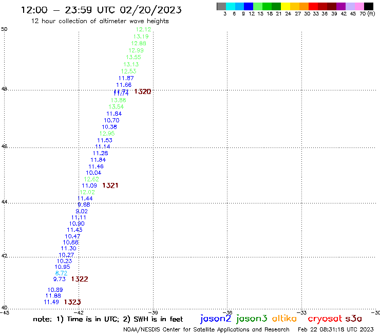Click the time marker '1320'
Screen dimensions: 380x334
pyautogui.click(x=143, y=91)
